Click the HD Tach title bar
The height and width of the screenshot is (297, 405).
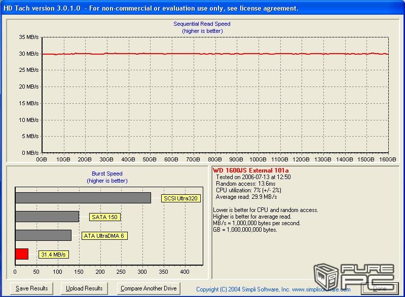pos(203,8)
